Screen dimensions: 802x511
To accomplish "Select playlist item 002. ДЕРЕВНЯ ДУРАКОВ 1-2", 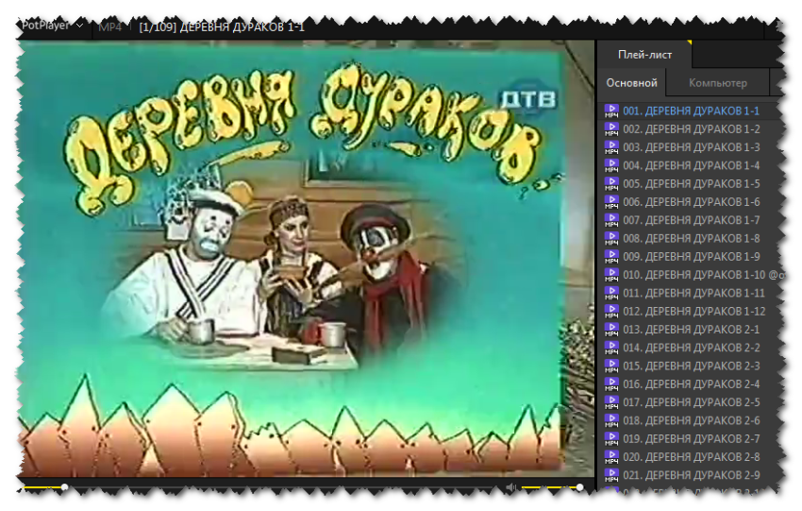I will tap(691, 129).
